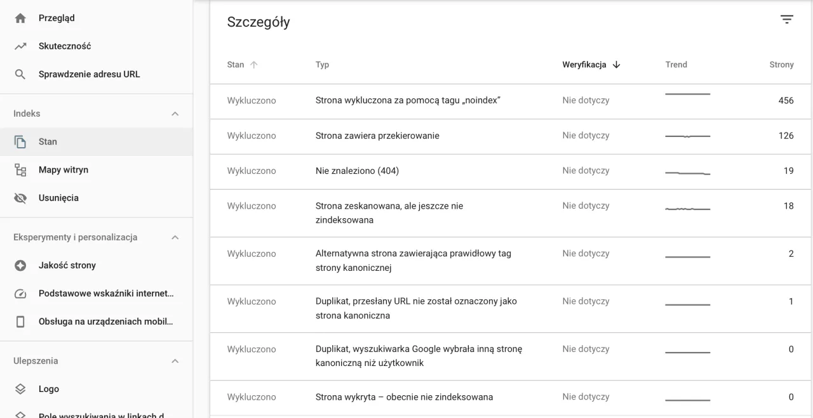Open the table filter icon above Szczegóły

click(786, 19)
